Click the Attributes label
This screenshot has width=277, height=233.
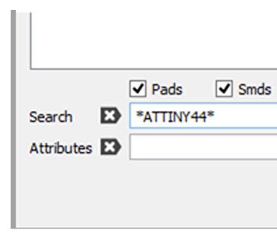[x=61, y=148]
